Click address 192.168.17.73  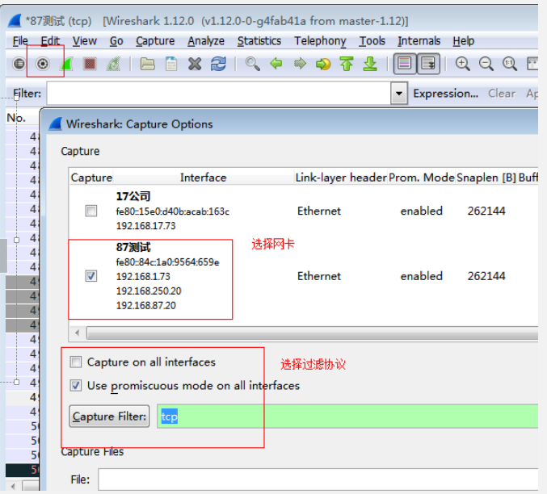click(x=145, y=226)
